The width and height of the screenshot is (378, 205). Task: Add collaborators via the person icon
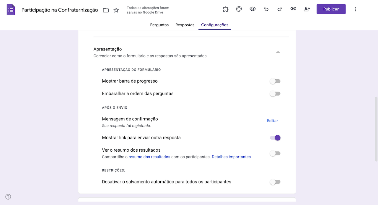(307, 9)
